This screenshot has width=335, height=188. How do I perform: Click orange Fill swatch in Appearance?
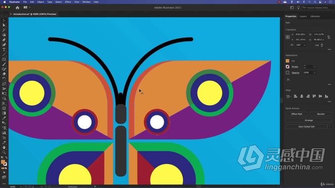coord(287,61)
